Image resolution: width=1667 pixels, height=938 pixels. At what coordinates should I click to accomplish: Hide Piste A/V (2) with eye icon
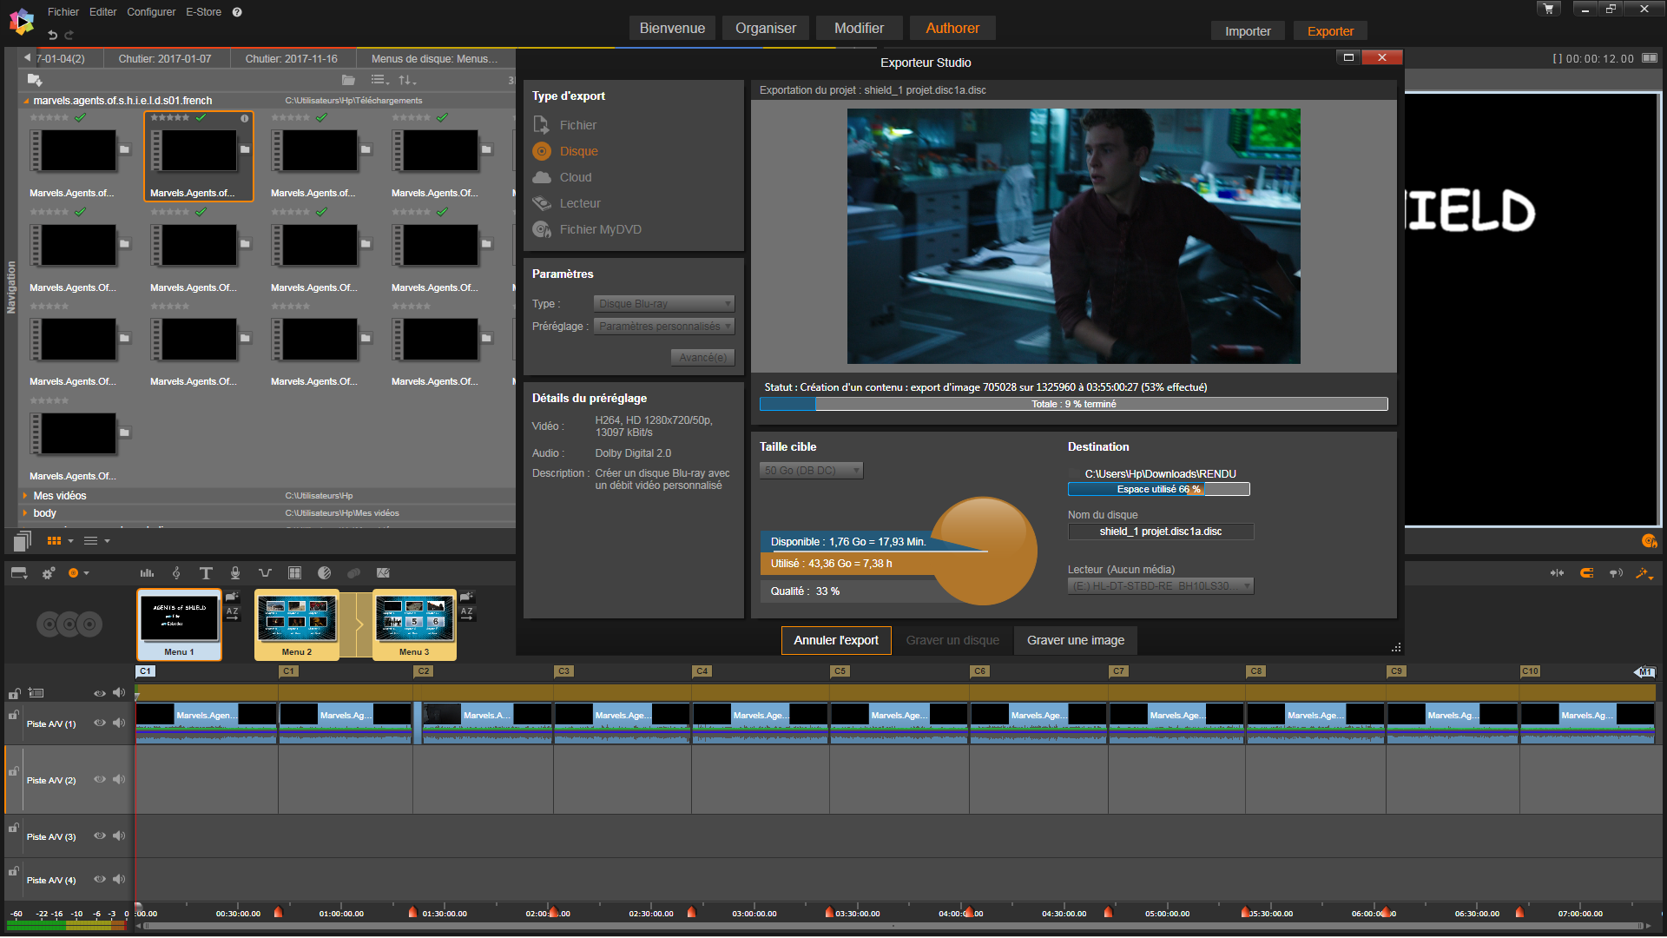100,780
